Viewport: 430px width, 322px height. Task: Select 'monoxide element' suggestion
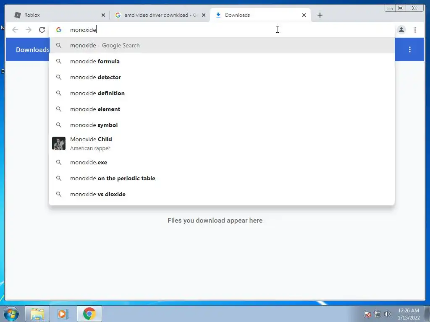222,109
